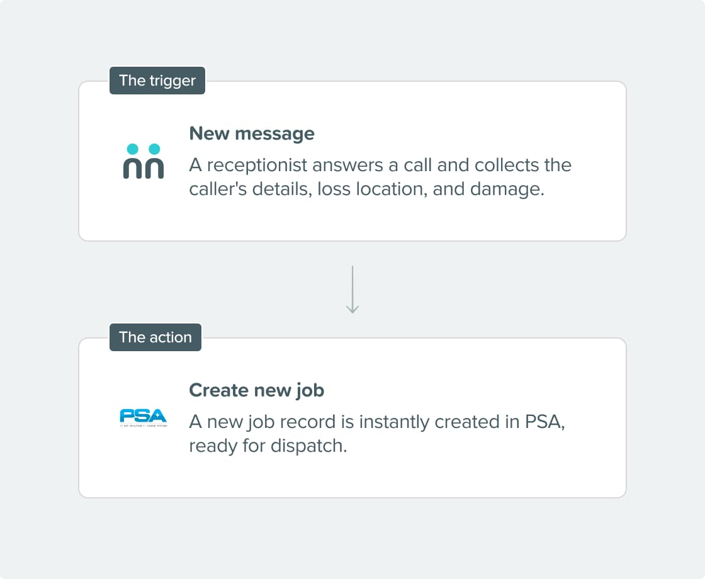The width and height of the screenshot is (705, 579).
Task: Click the downward arrow between the cards
Action: (x=352, y=289)
